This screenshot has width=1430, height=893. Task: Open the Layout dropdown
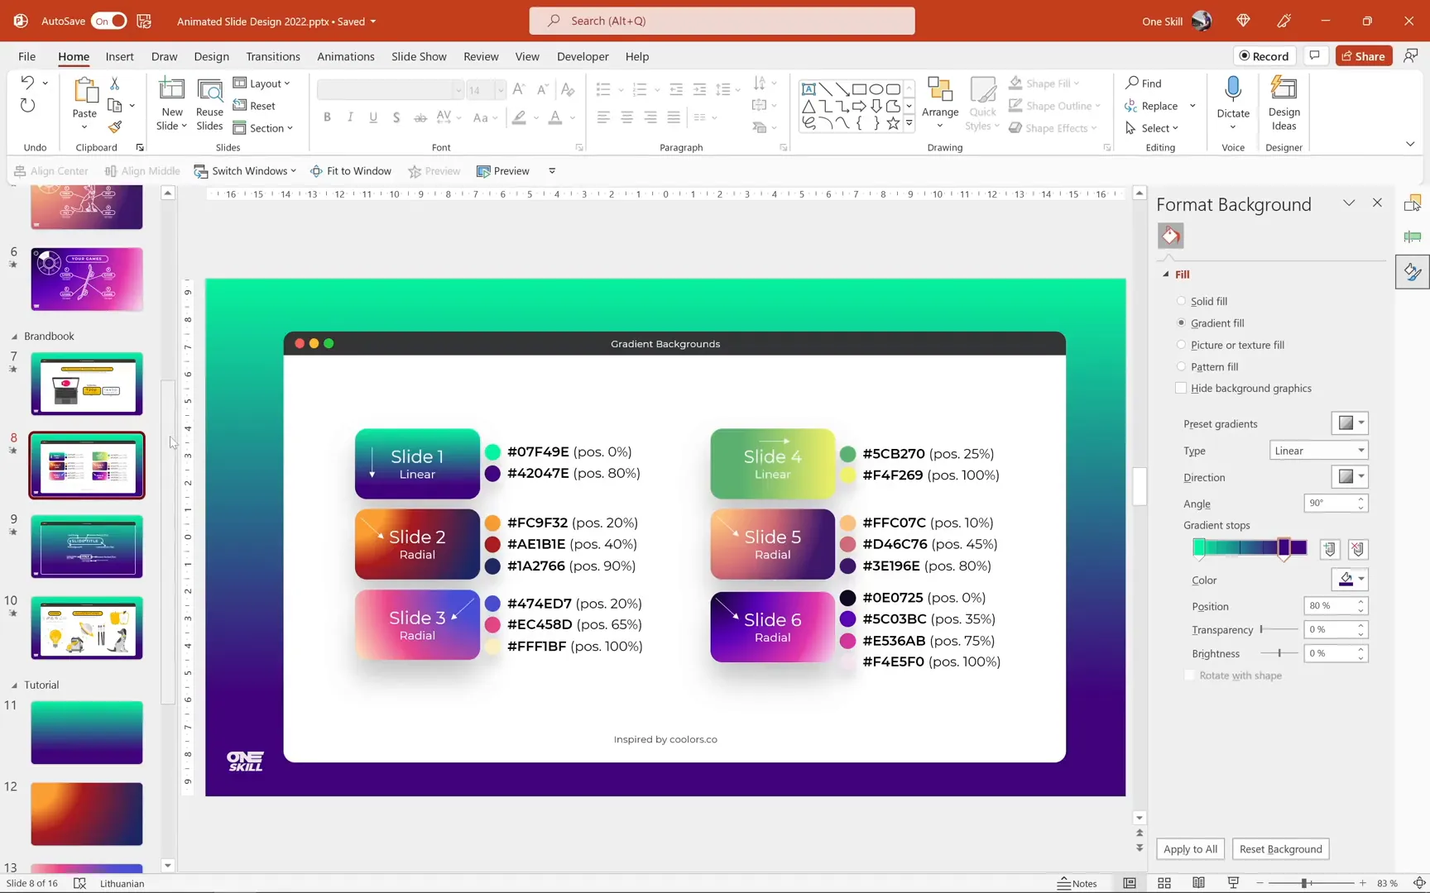(262, 84)
